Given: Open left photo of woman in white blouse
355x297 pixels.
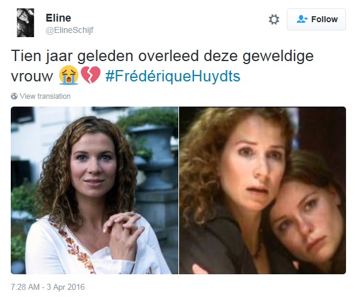Looking at the screenshot, I should pos(95,190).
